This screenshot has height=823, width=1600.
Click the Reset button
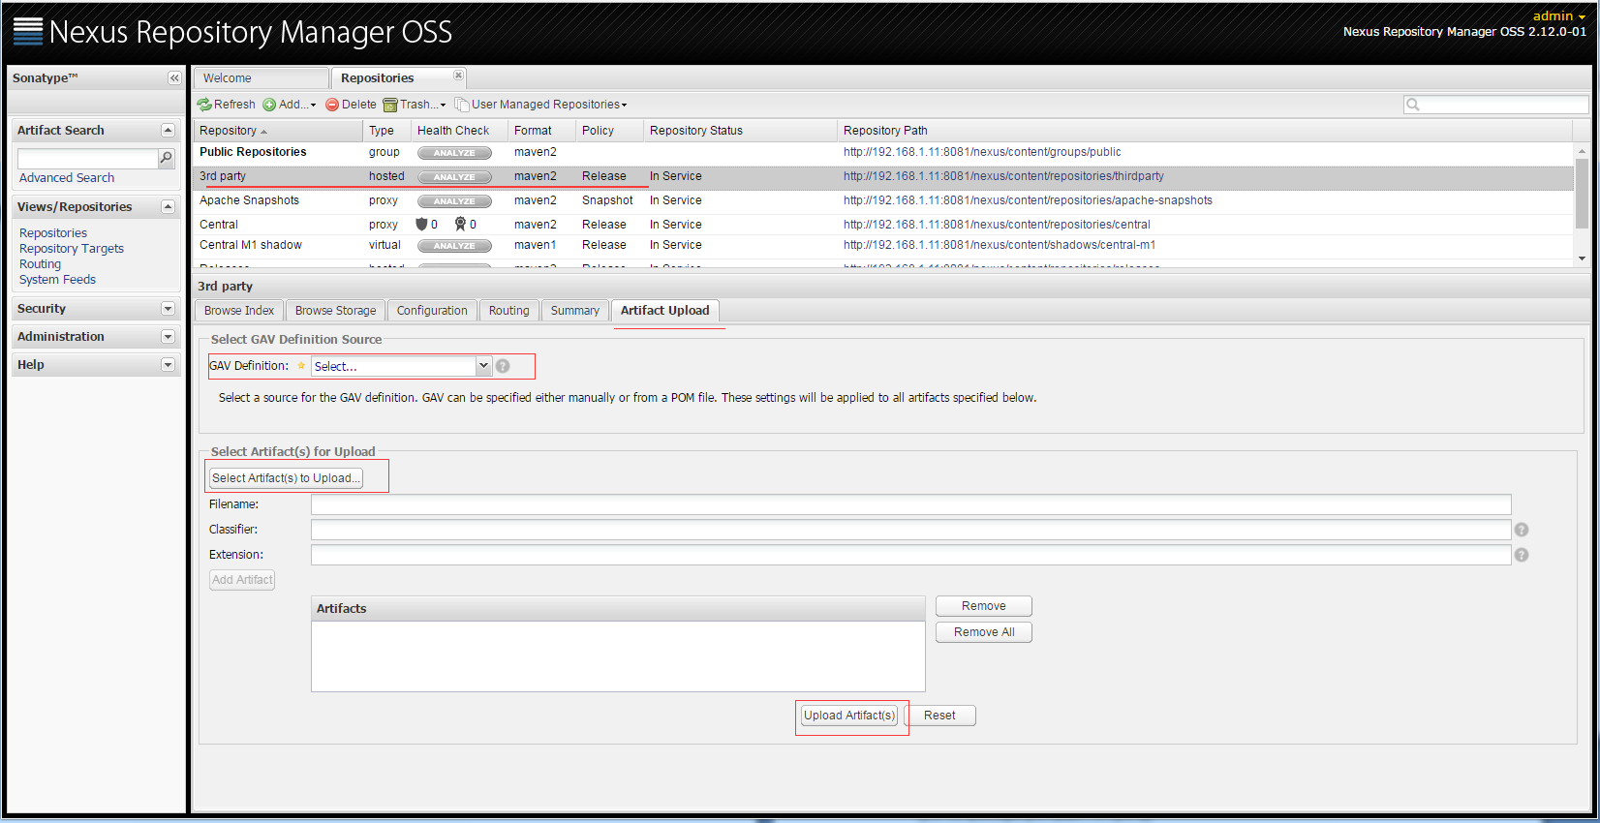tap(939, 716)
